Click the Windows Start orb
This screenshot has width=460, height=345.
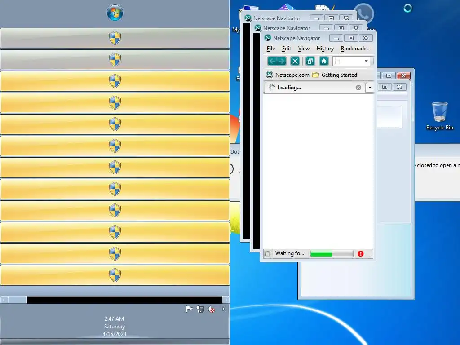(115, 13)
